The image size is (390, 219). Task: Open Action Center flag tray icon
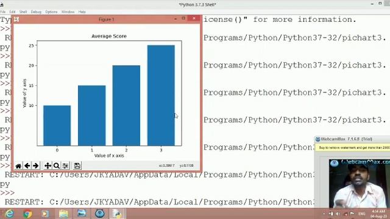(352, 214)
